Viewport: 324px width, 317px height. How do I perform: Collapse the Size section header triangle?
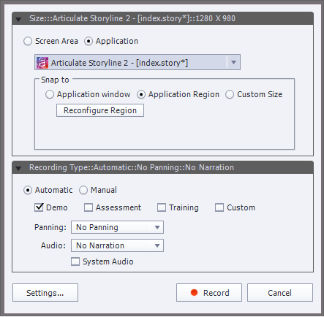pyautogui.click(x=18, y=19)
